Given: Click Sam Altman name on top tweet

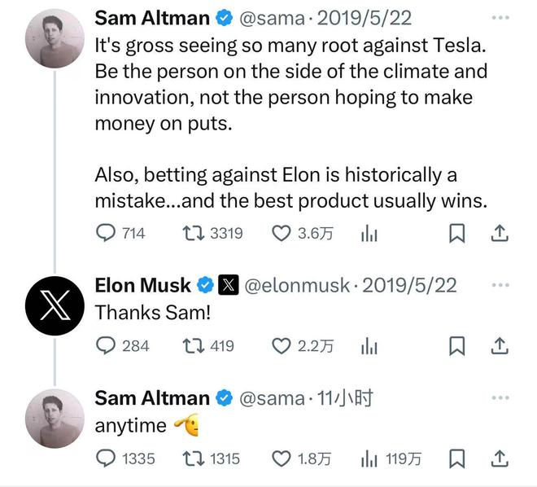Looking at the screenshot, I should [151, 17].
